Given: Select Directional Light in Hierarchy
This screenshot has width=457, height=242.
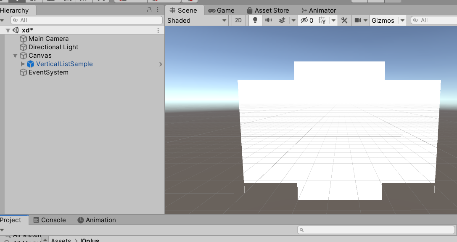Looking at the screenshot, I should coord(53,47).
